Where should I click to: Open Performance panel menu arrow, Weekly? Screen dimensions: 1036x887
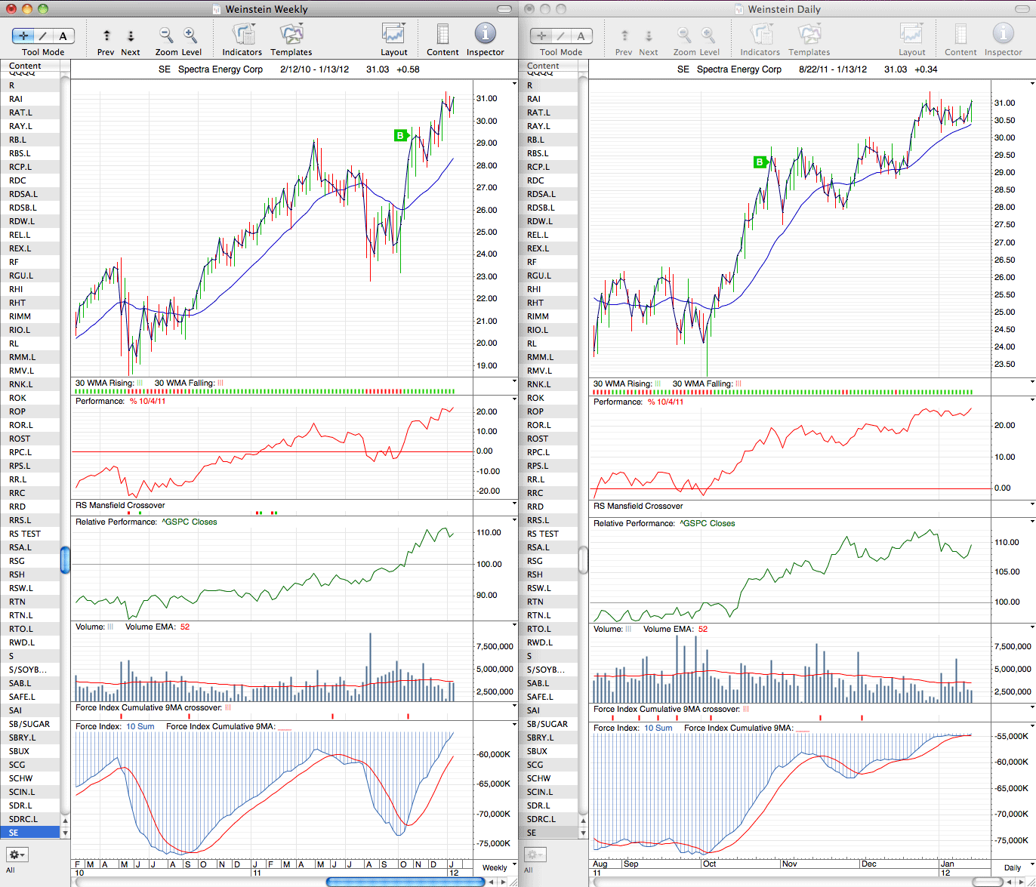515,400
